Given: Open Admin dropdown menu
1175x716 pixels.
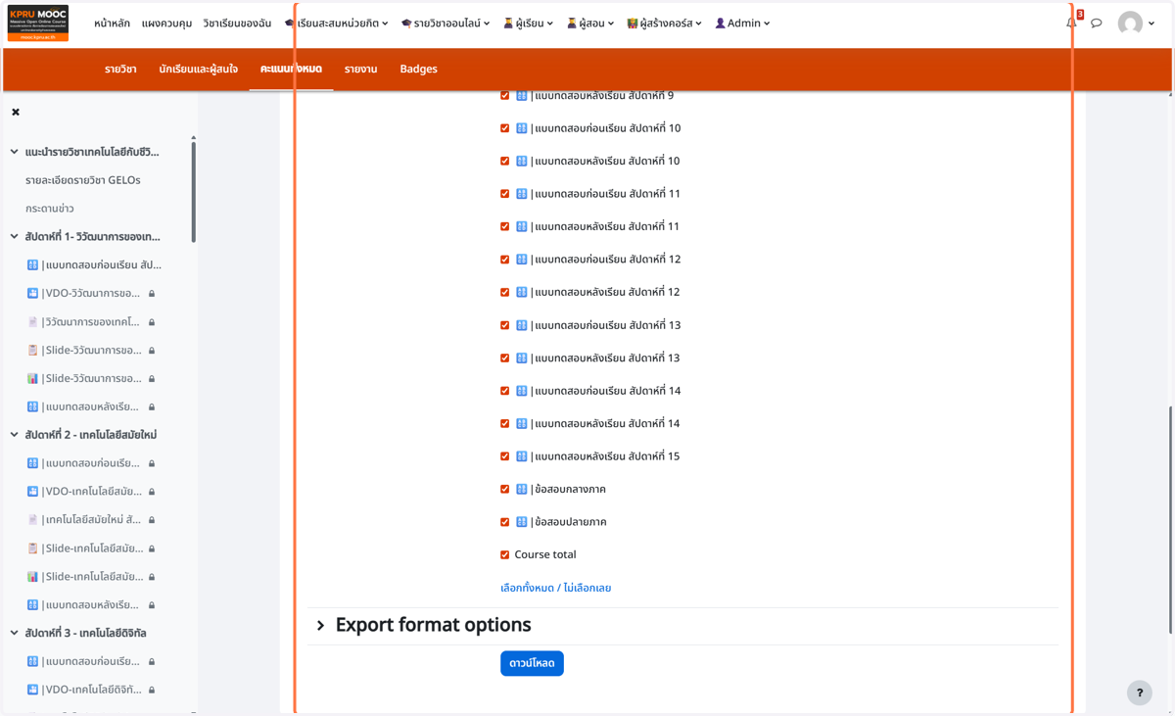Looking at the screenshot, I should tap(742, 24).
